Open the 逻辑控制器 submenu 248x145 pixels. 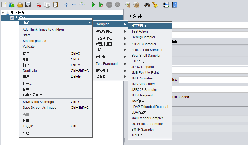[110, 31]
